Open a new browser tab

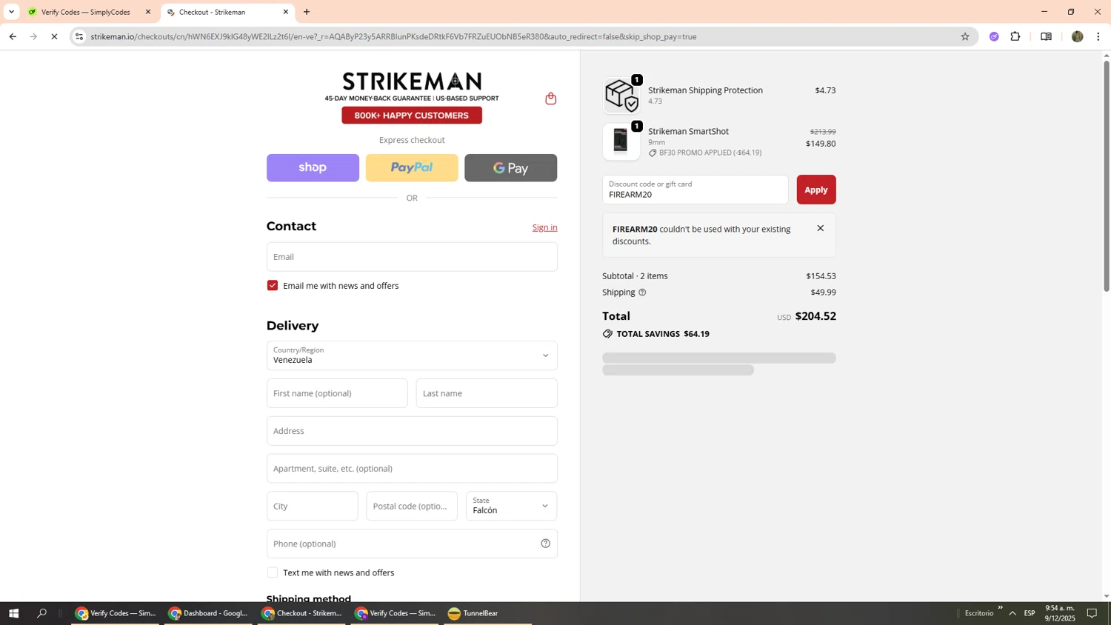click(307, 12)
